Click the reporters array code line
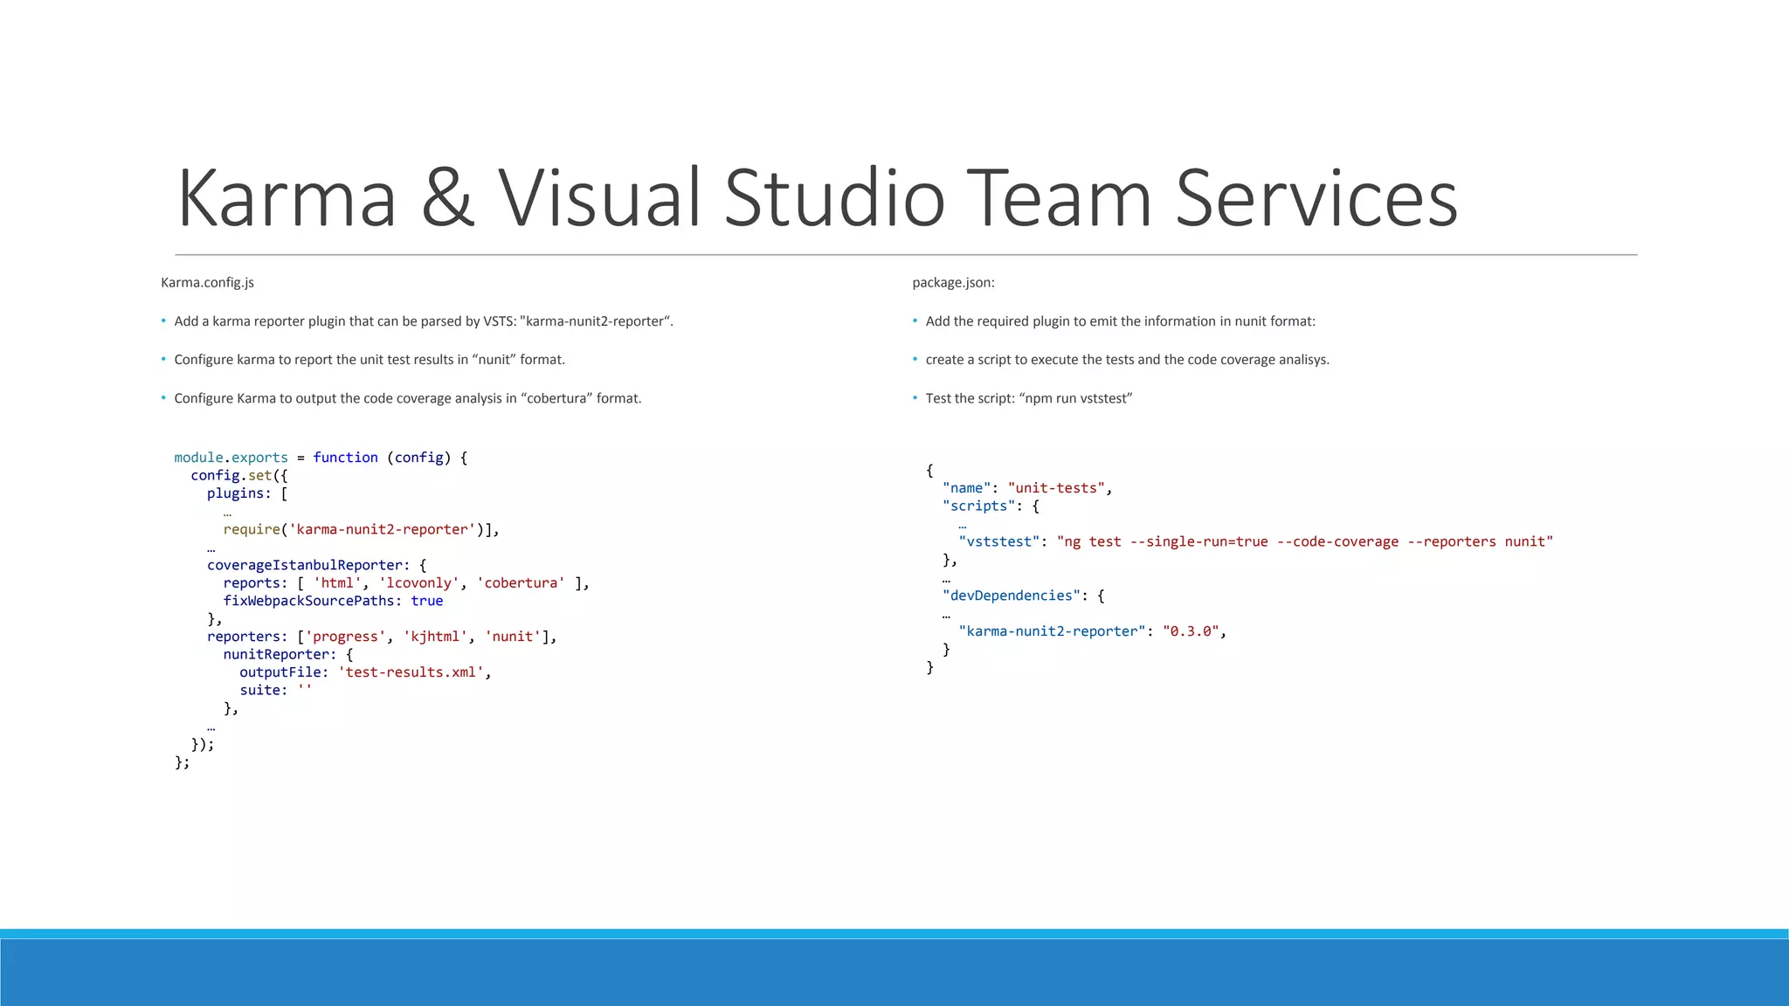Screen dimensions: 1789x1006 tap(382, 637)
